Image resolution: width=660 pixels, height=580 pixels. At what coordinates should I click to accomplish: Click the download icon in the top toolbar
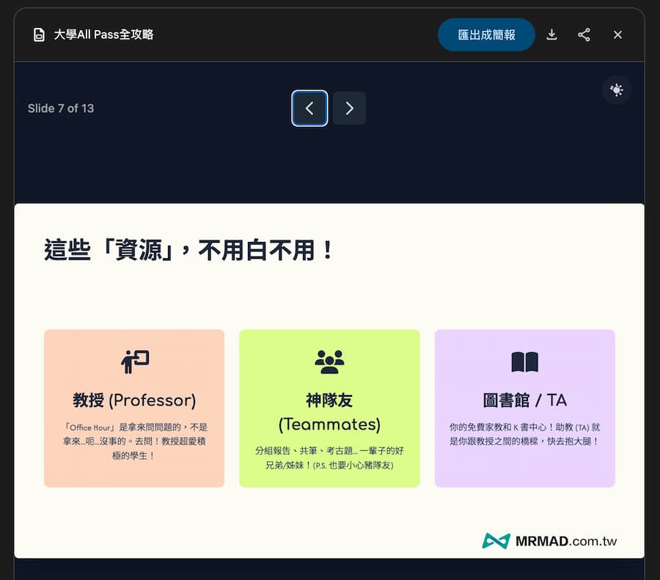coord(551,34)
